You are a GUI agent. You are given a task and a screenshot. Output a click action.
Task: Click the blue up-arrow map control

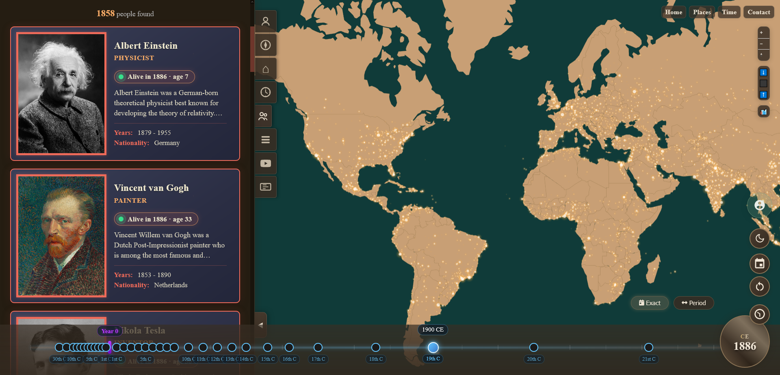pos(763,95)
